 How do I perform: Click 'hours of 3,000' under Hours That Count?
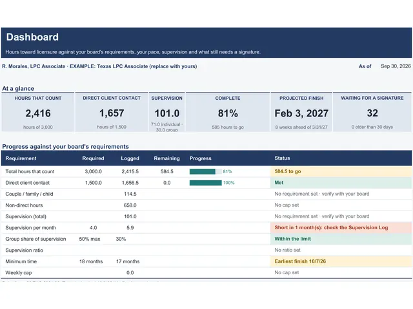click(38, 127)
